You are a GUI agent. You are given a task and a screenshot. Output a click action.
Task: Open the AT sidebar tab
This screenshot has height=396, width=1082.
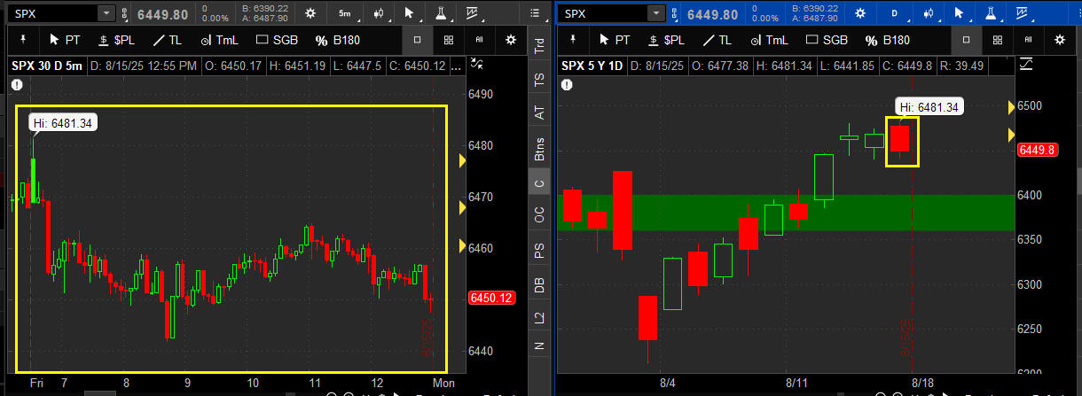point(538,113)
